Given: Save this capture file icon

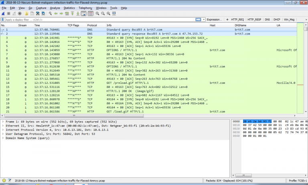Looking at the screenshot, I should pyautogui.click(x=32, y=14).
